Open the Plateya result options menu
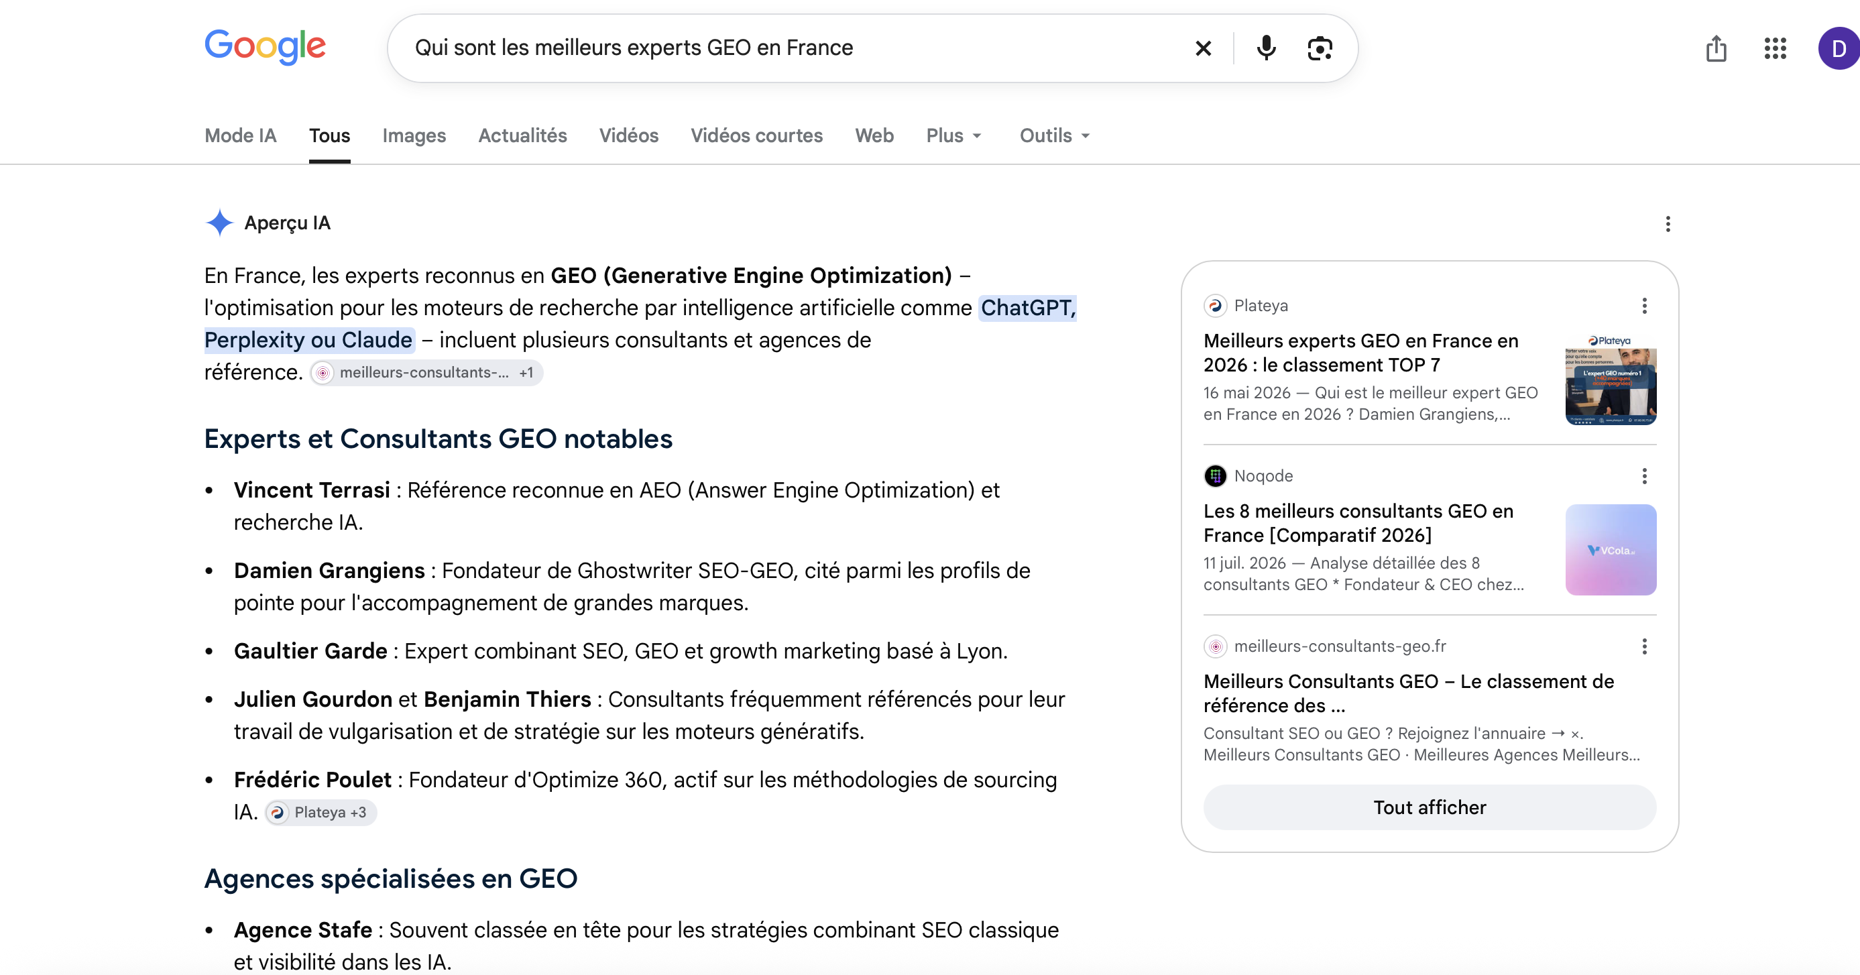Screen dimensions: 1860x975 pyautogui.click(x=1644, y=306)
